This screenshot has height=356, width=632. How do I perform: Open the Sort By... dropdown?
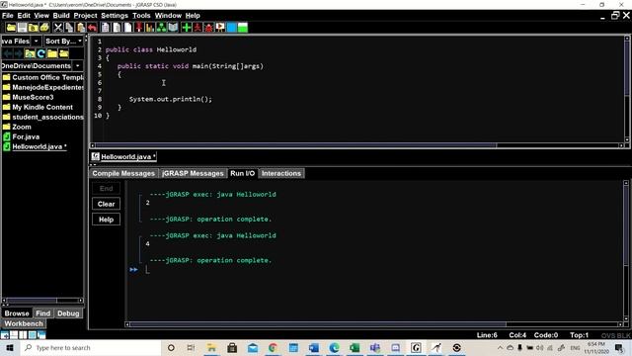[63, 42]
